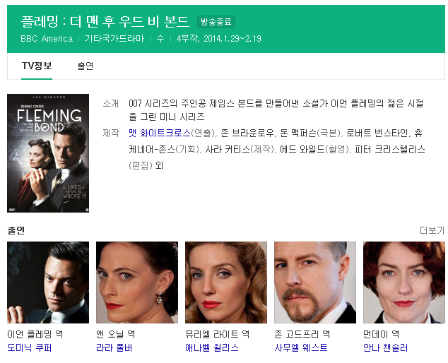Screen dimensions: 448x363
Task: Click planner name 로버트 번스타인
Action: tap(377, 133)
